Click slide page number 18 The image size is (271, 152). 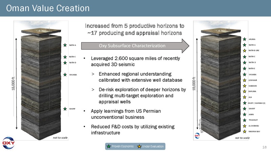pos(265,147)
